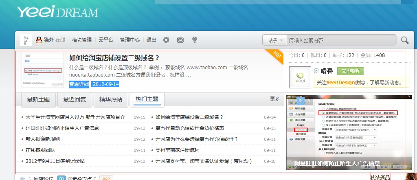417x180 pixels.
Task: Click the 今日: 0 statistic
Action: pos(296,55)
